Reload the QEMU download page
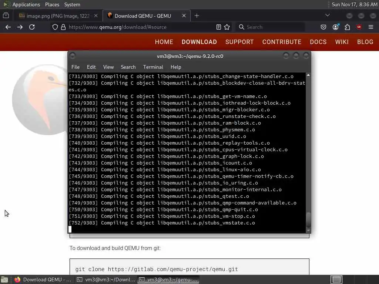Image resolution: width=379 pixels, height=284 pixels. [x=32, y=27]
